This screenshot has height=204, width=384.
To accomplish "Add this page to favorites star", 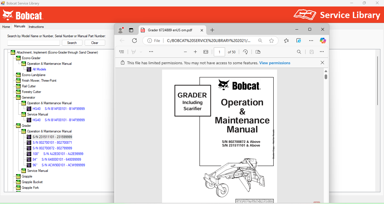I will pos(271,41).
